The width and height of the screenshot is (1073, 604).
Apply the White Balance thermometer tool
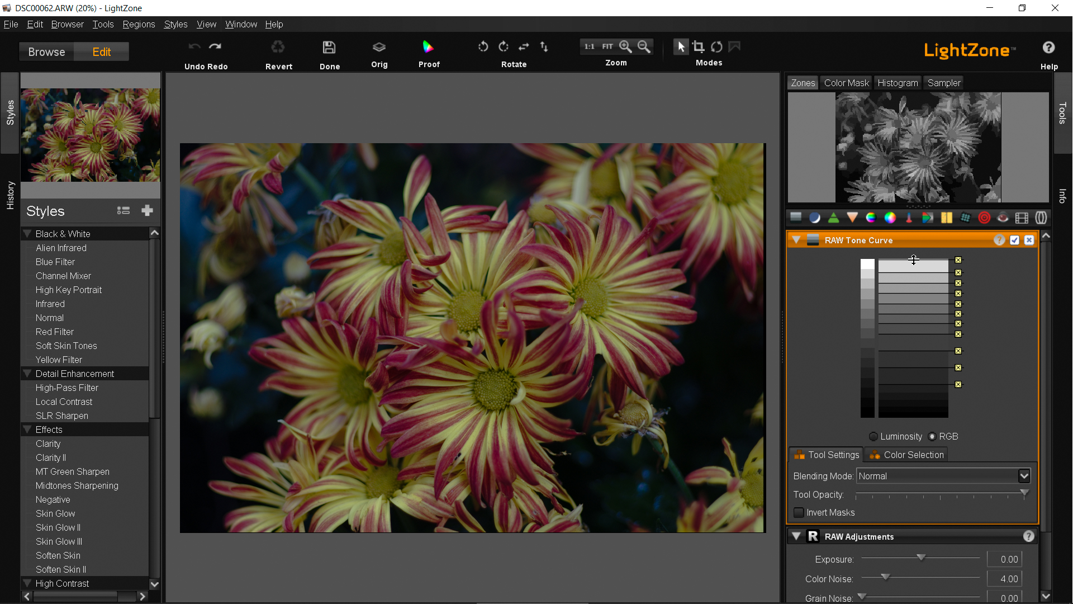coord(909,218)
